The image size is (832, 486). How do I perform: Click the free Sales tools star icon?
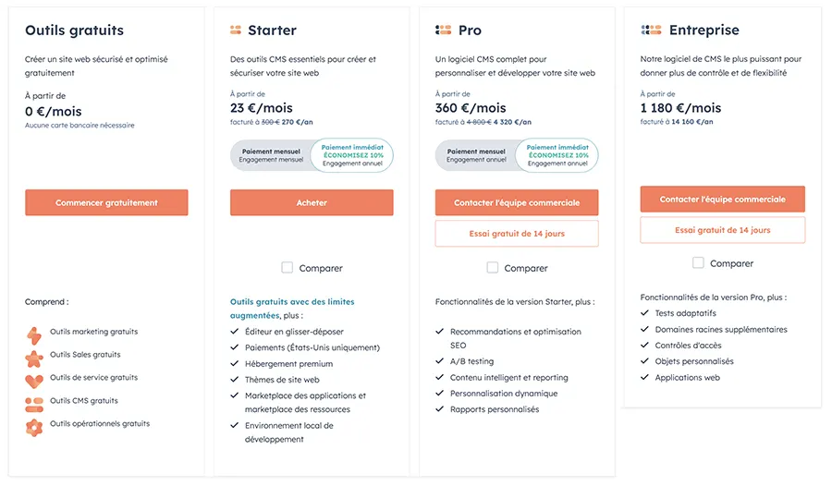click(34, 358)
